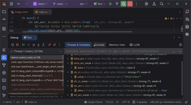Open the dev profile dropdown
This screenshot has width=191, height=105.
pyautogui.click(x=83, y=4)
